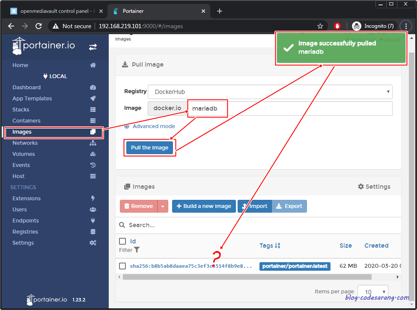Close the openmediavault browser tab
Viewport: 417px width, 310px height.
[x=101, y=11]
